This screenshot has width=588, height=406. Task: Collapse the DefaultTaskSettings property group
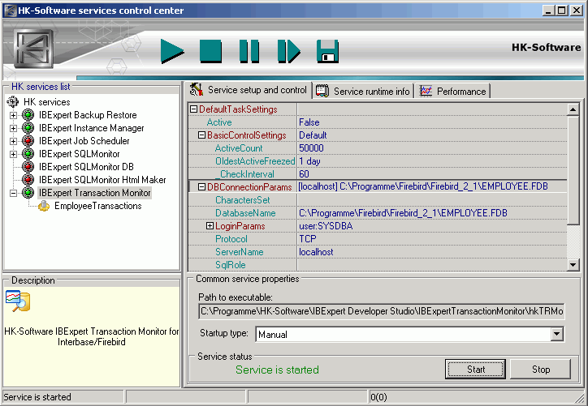coord(193,109)
